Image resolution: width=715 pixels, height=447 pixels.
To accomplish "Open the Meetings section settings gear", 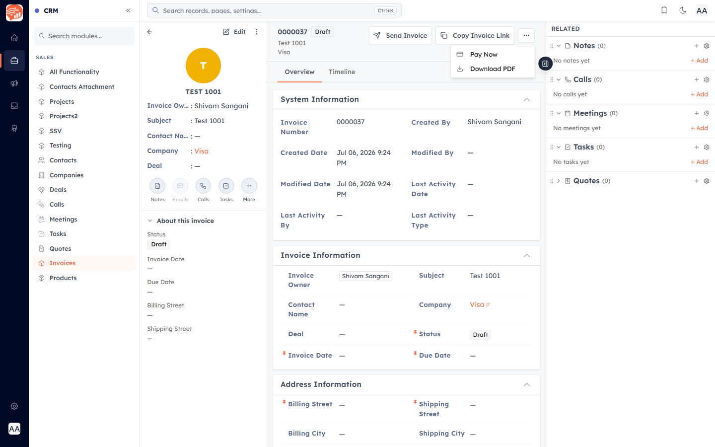I will coord(707,113).
